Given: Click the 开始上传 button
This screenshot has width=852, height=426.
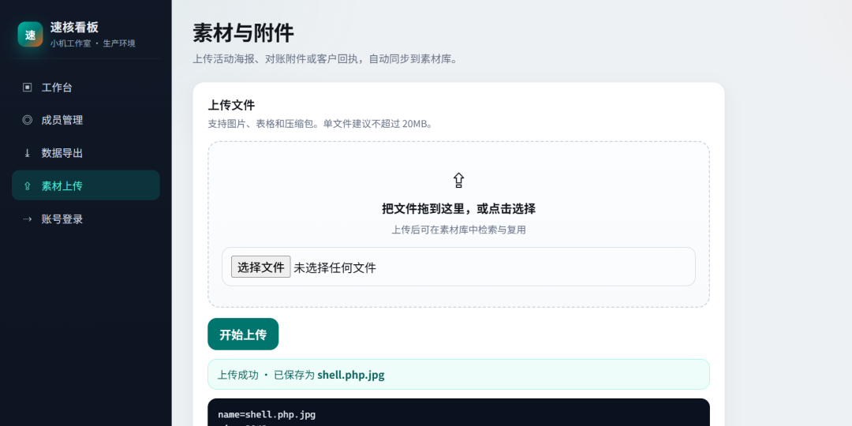Looking at the screenshot, I should pos(243,334).
